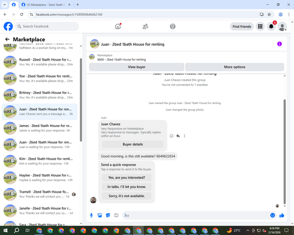The width and height of the screenshot is (294, 235).
Task: Click the Find friends button
Action: pos(242,26)
